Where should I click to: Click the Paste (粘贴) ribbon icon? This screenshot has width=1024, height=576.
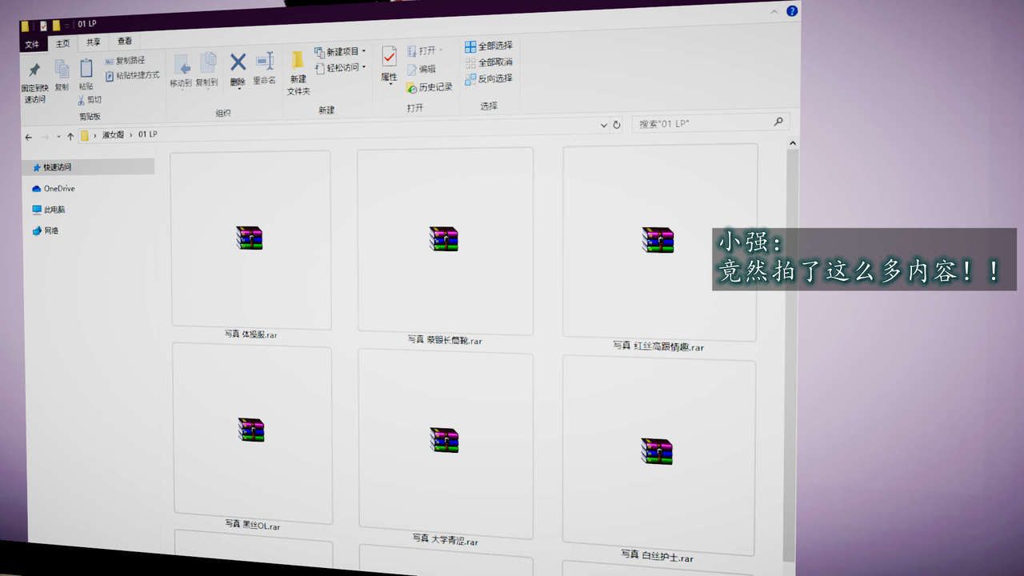(x=86, y=69)
